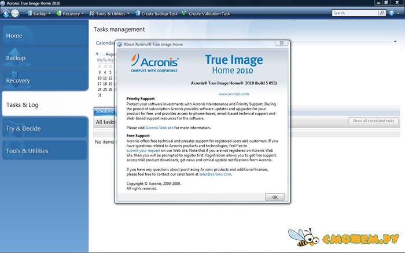Select day 24 in the calendar
405x253 pixels.
pyautogui.click(x=100, y=90)
